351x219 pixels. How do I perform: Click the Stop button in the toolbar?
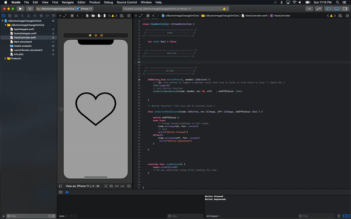(x=30, y=9)
